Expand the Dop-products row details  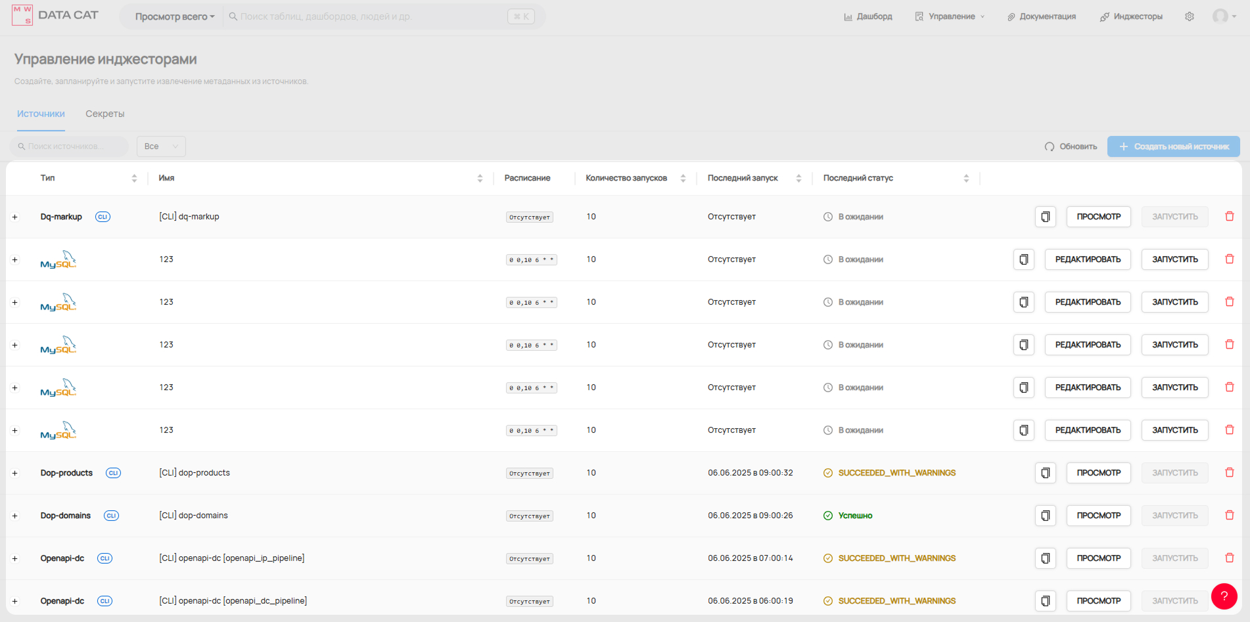14,473
